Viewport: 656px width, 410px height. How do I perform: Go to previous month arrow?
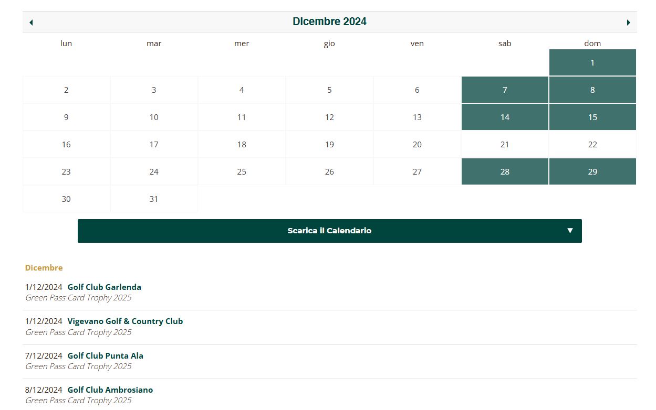[31, 23]
